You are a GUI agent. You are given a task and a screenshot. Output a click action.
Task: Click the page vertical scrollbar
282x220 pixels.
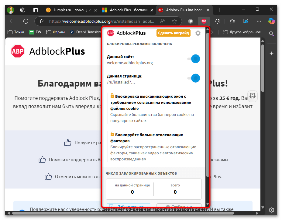263,68
